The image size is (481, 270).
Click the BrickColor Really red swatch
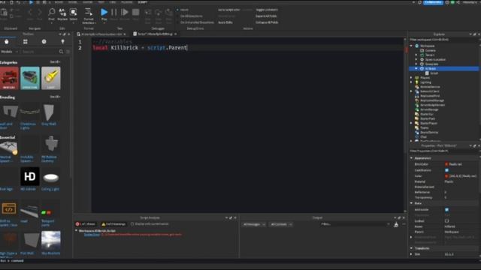pyautogui.click(x=446, y=164)
